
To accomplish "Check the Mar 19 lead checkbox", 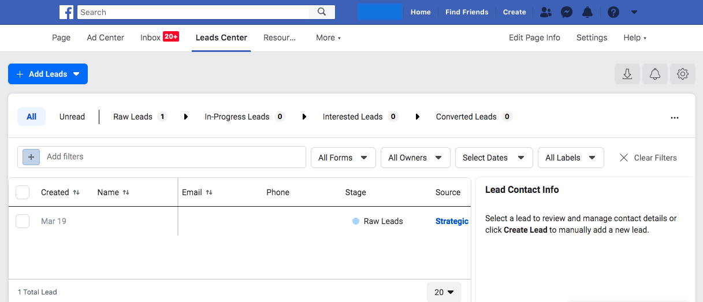I will (x=23, y=221).
